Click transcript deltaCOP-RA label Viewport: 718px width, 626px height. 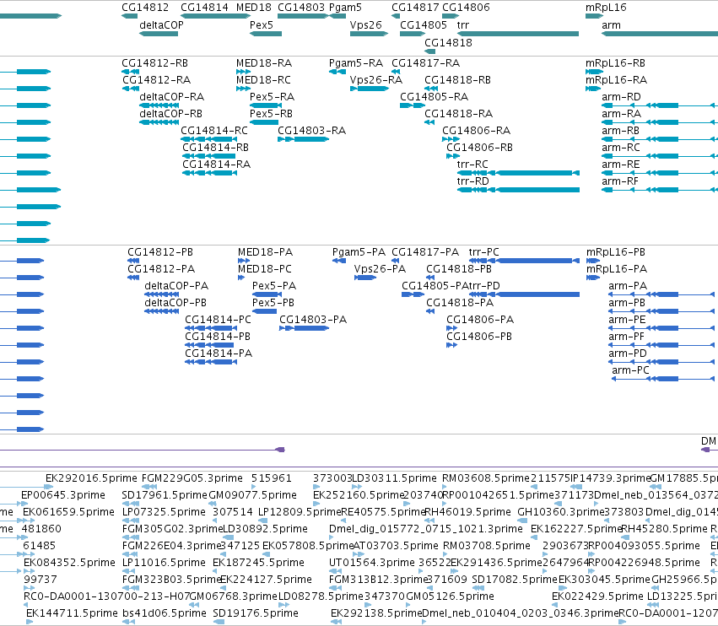point(172,97)
